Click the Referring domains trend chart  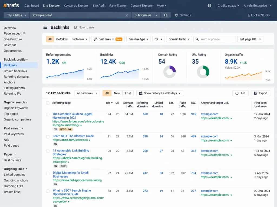coord(65,74)
